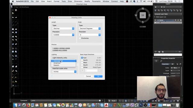Select the North base angle radio button

82,60
